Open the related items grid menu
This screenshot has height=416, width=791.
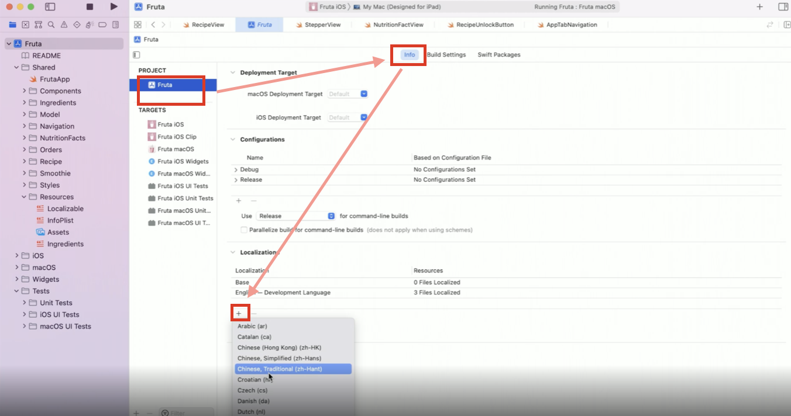coord(137,25)
